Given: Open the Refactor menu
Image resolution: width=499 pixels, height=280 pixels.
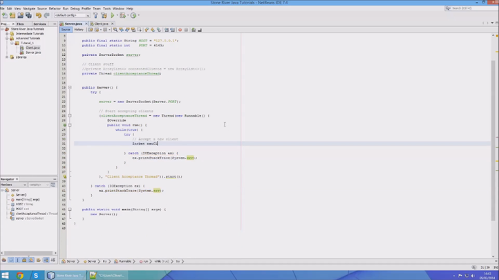Looking at the screenshot, I should [55, 8].
